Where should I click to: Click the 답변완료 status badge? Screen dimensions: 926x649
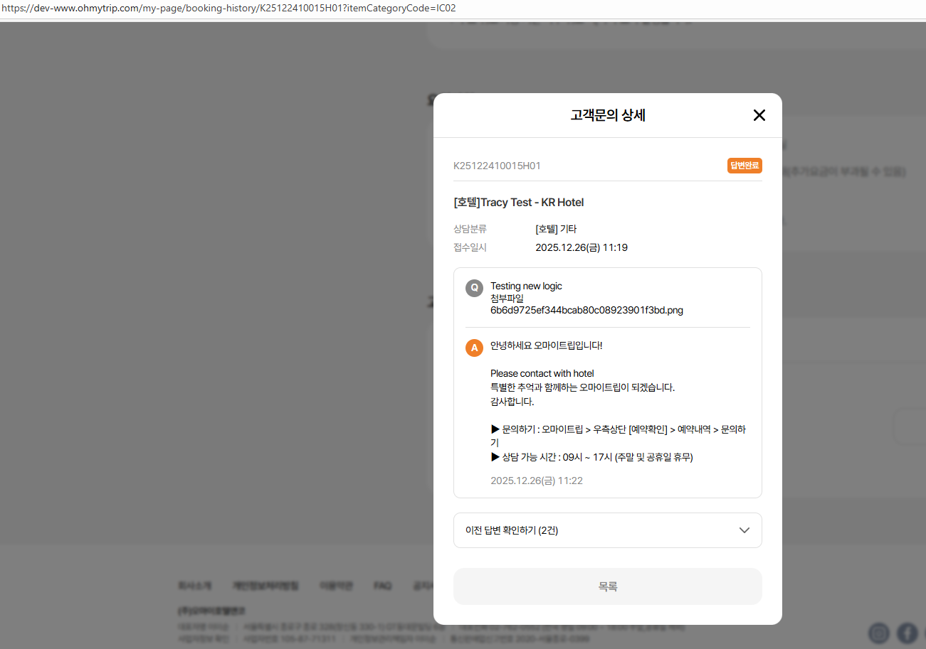tap(745, 166)
